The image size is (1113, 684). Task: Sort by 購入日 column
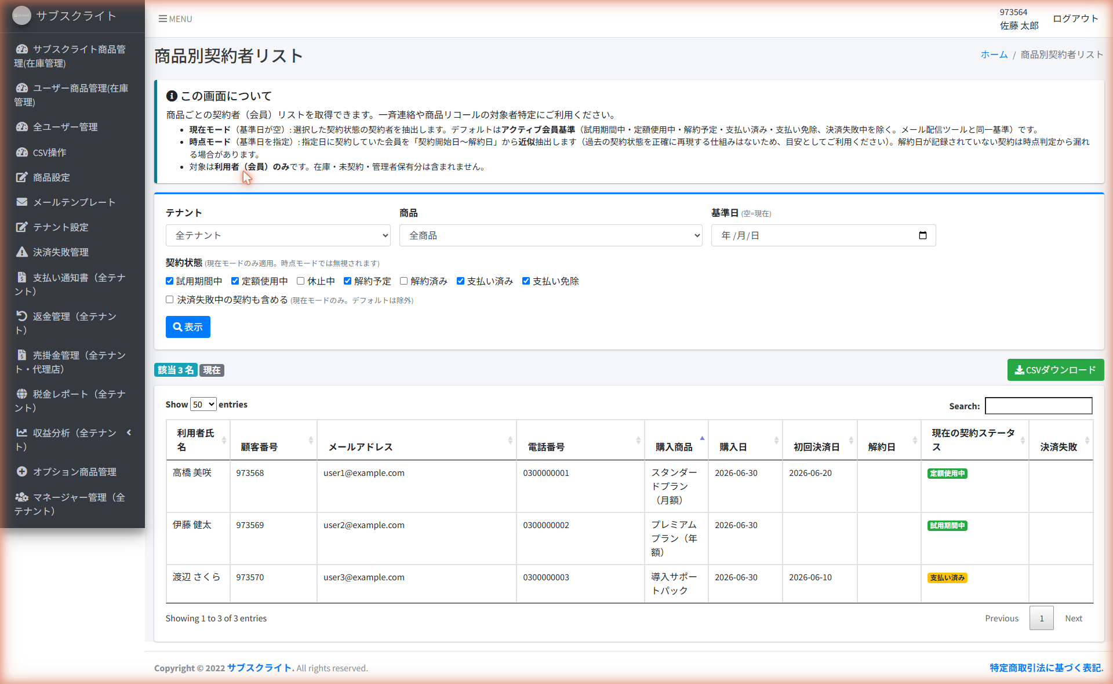point(745,440)
